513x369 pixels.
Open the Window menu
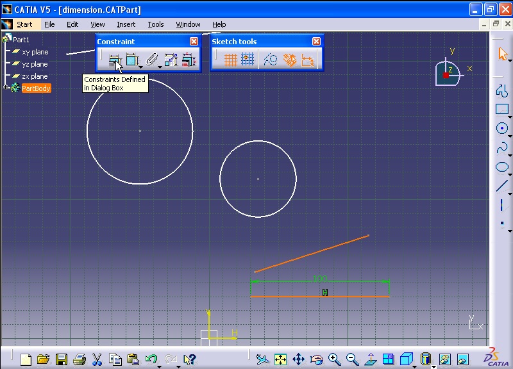(x=188, y=24)
